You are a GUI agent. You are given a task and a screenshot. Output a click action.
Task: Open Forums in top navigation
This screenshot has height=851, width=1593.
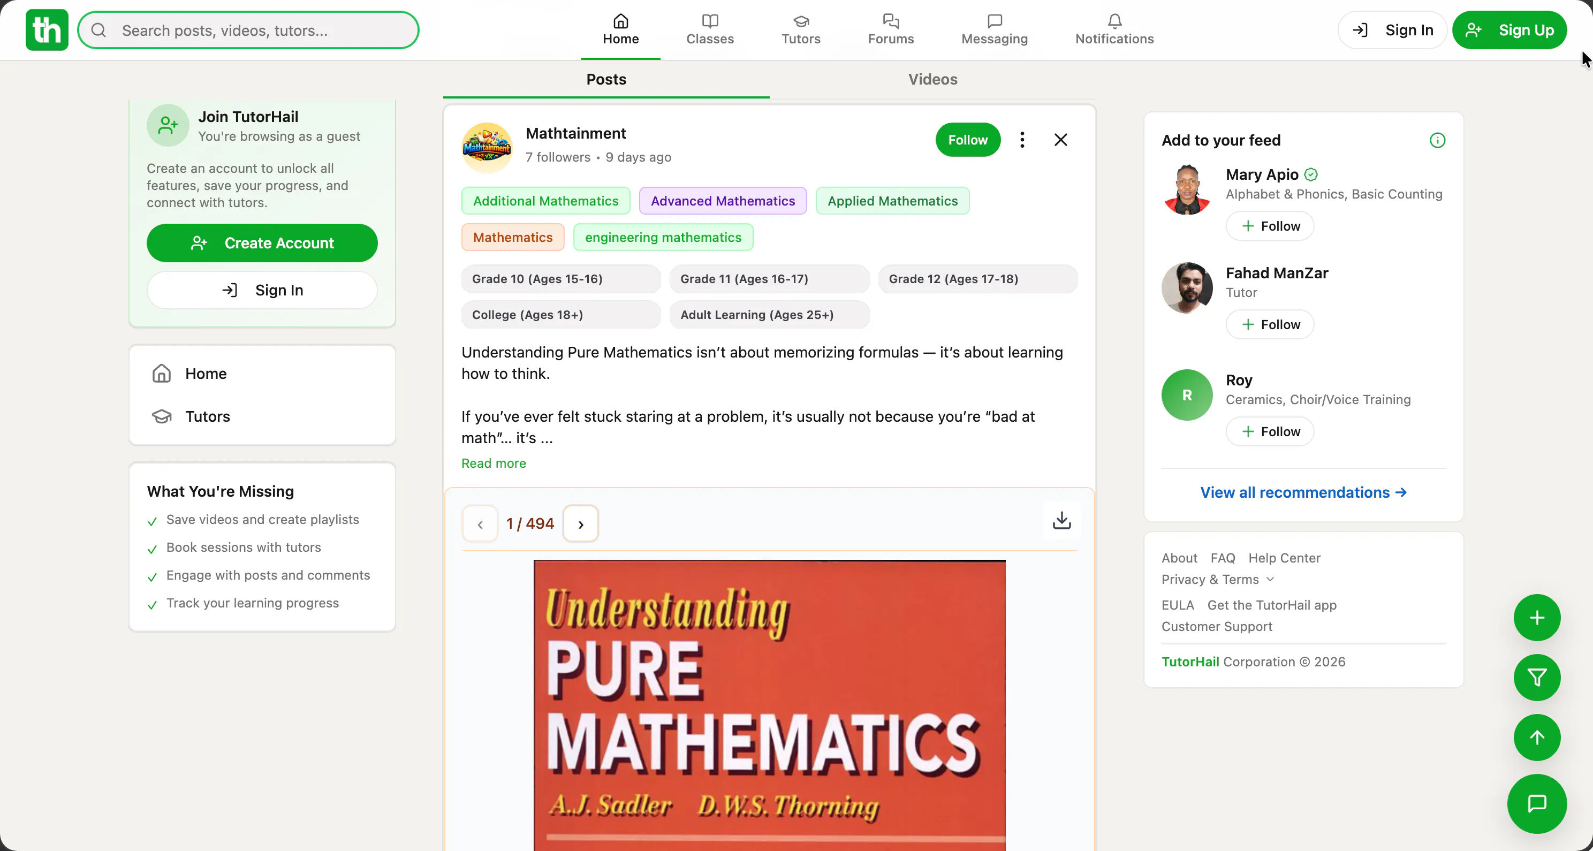(x=891, y=29)
